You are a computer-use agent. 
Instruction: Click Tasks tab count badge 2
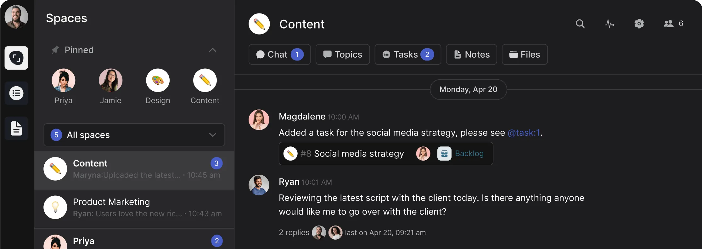pyautogui.click(x=427, y=55)
